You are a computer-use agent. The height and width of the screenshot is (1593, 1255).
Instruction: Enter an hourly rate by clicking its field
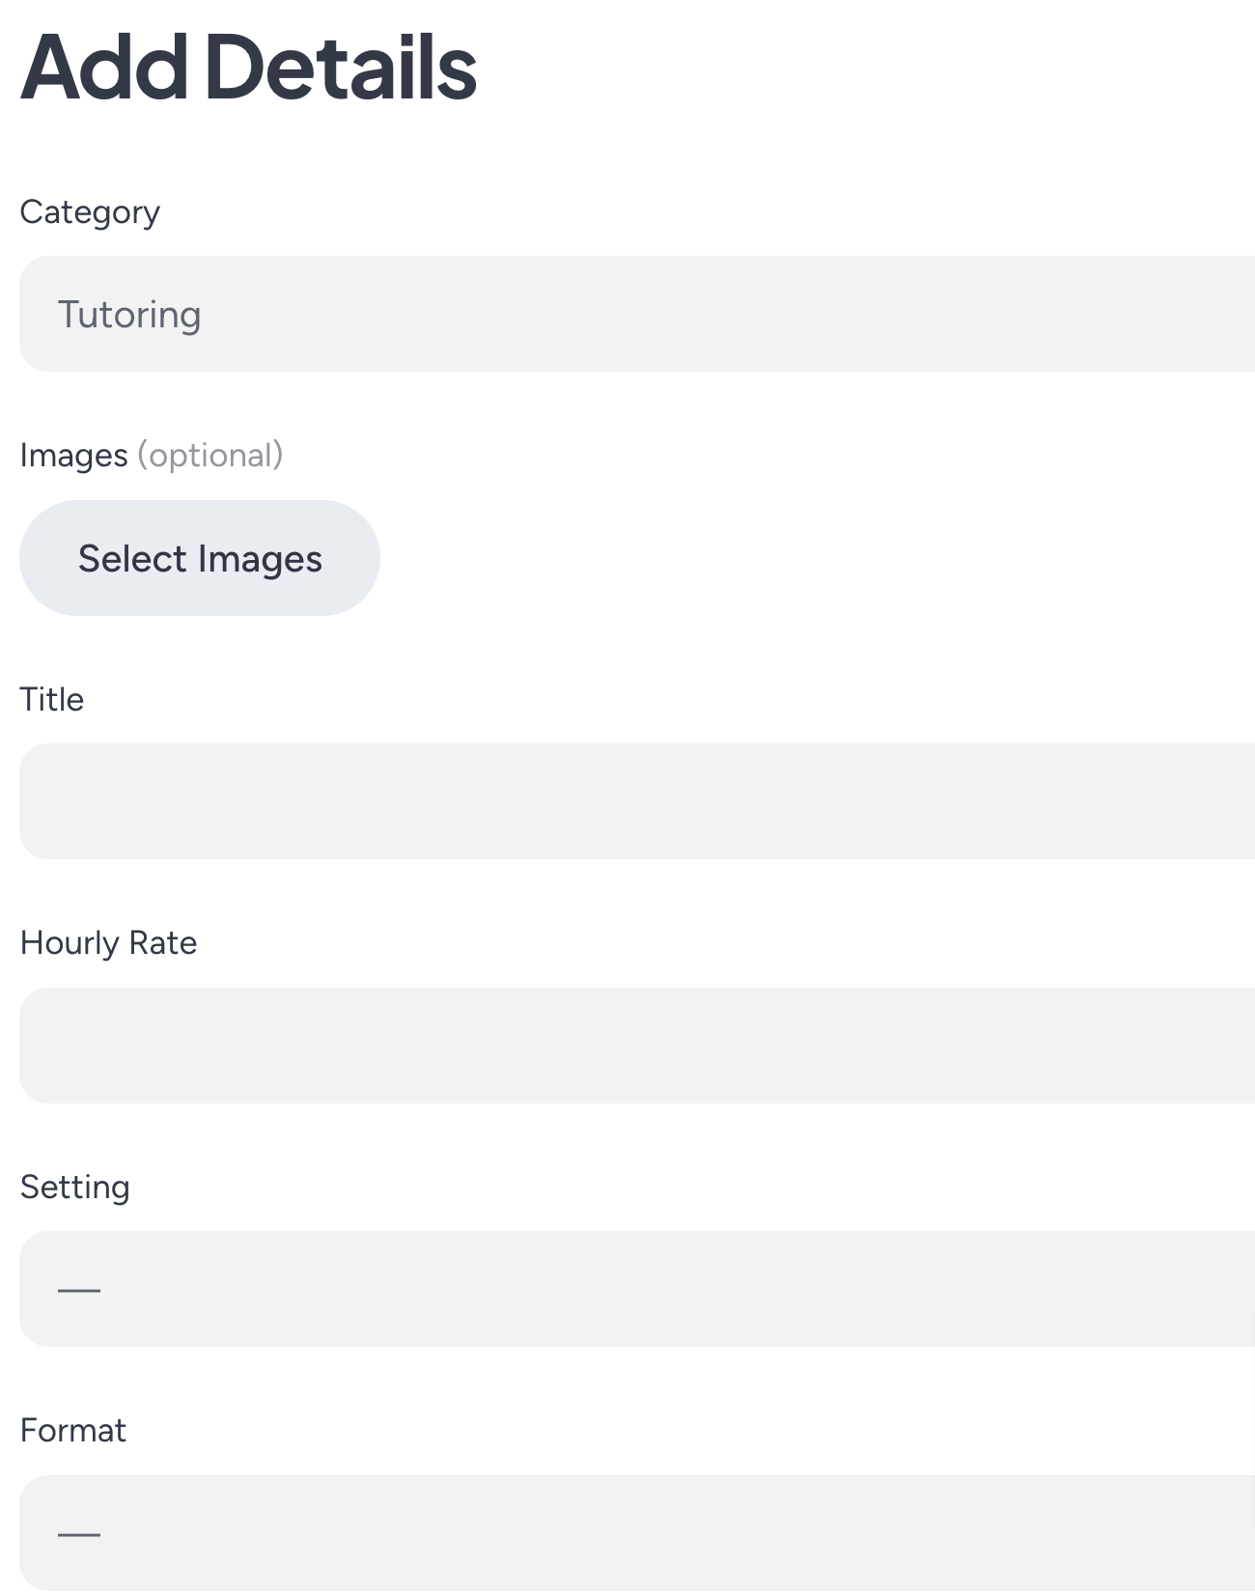coord(627,1046)
